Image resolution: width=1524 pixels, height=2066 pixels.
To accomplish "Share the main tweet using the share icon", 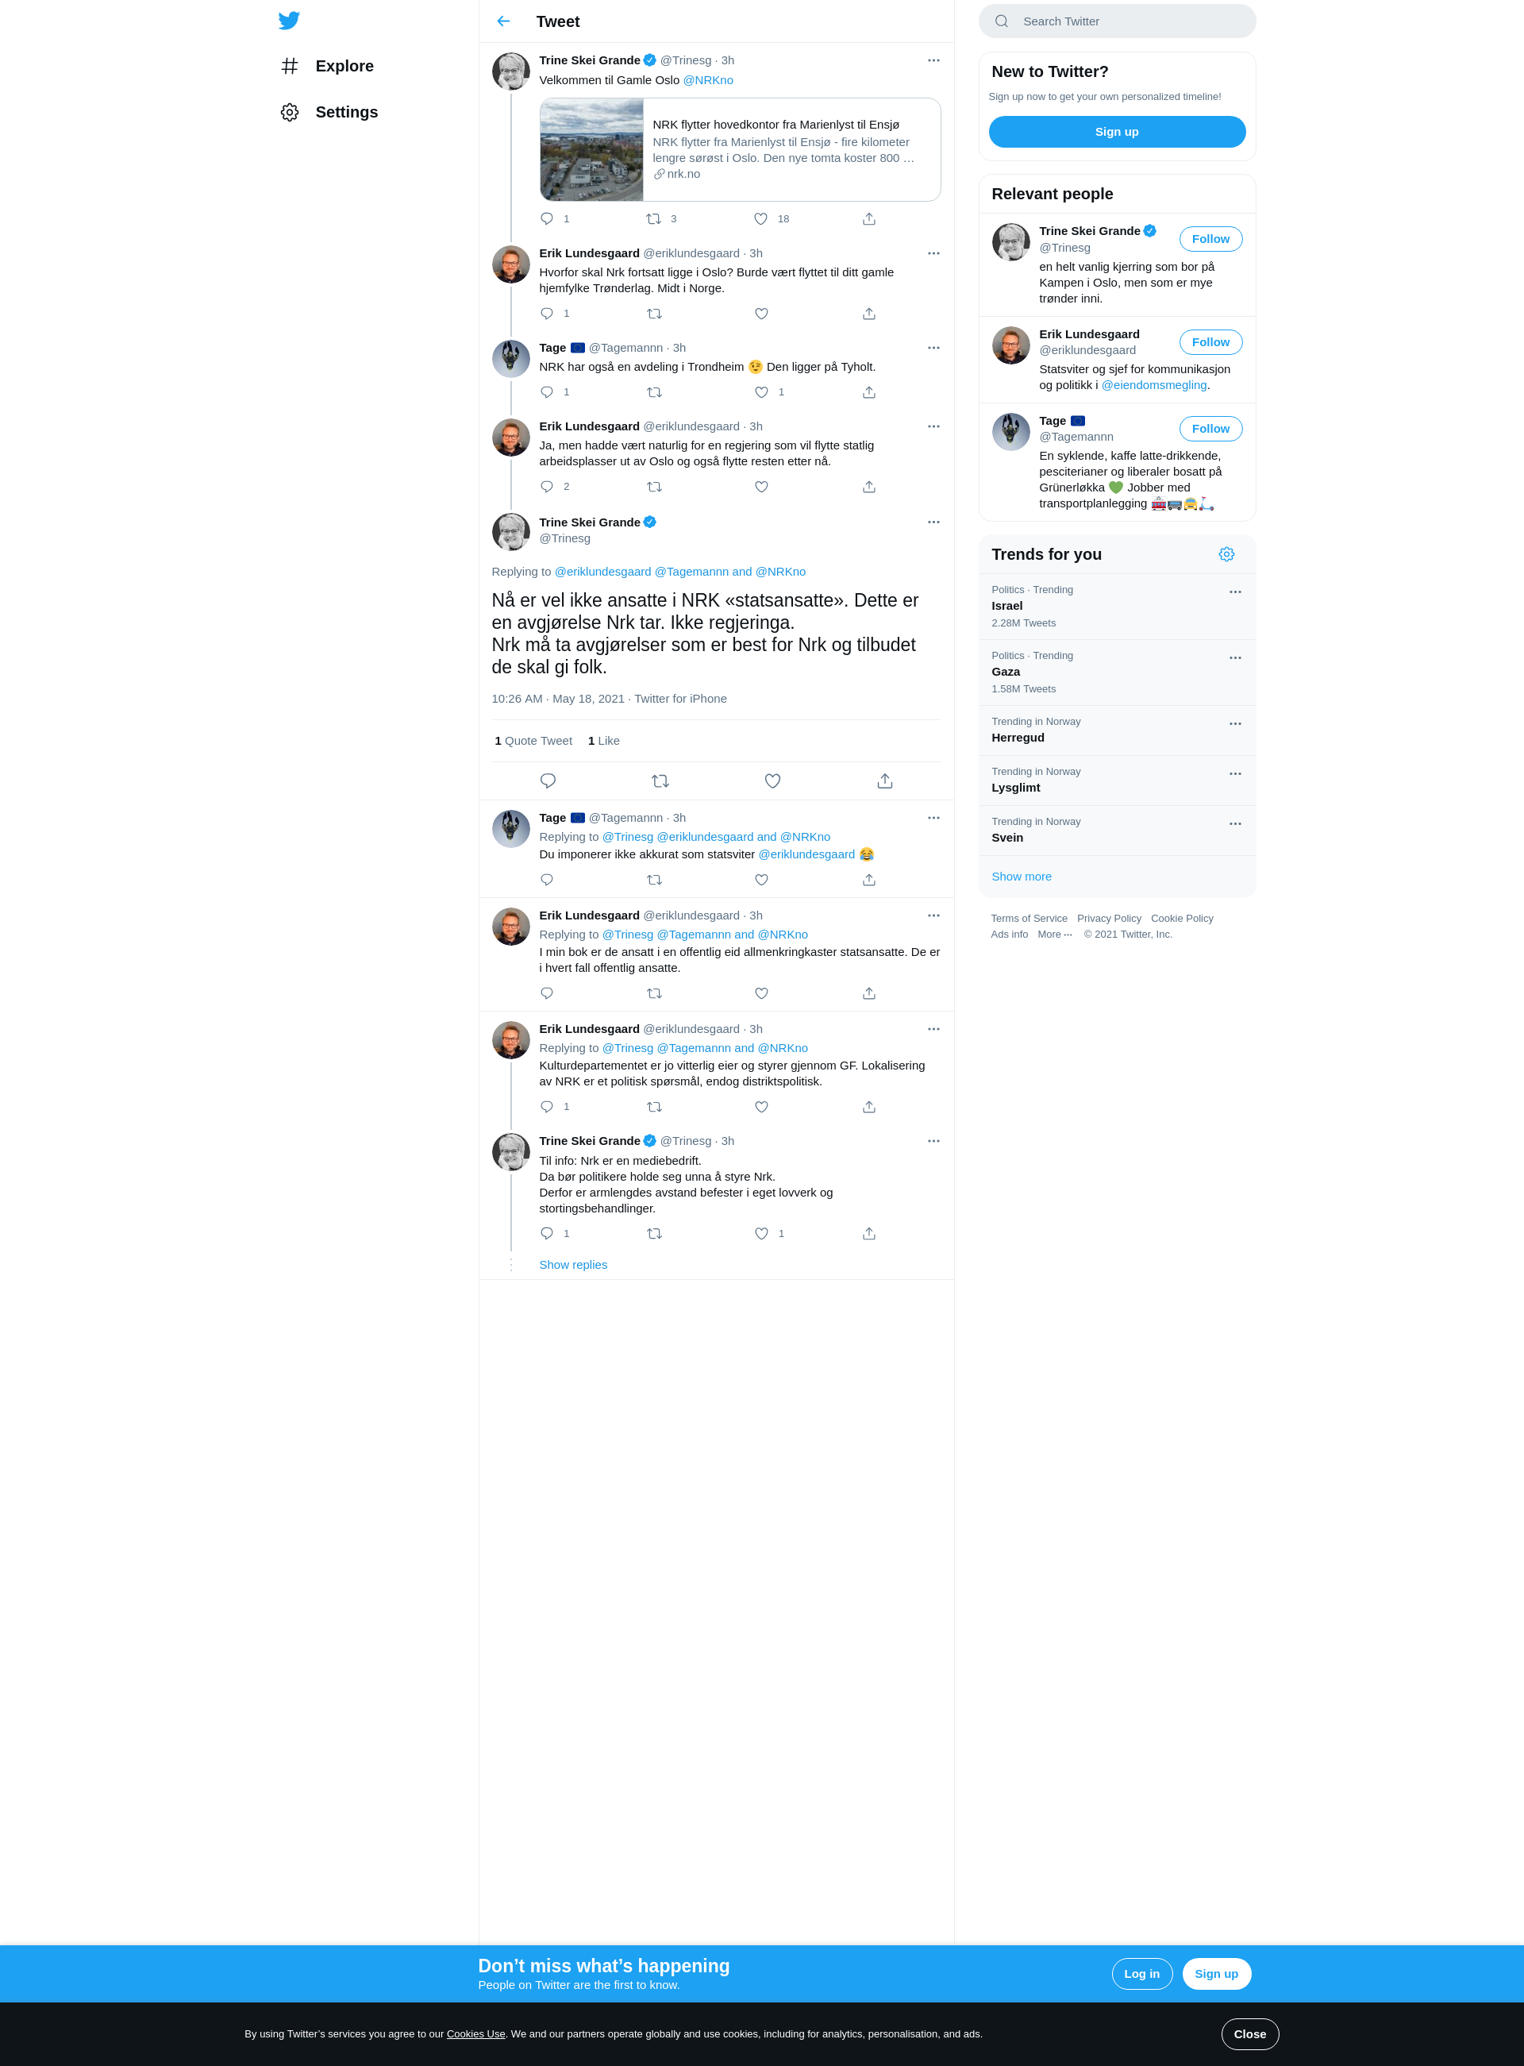I will tap(885, 781).
